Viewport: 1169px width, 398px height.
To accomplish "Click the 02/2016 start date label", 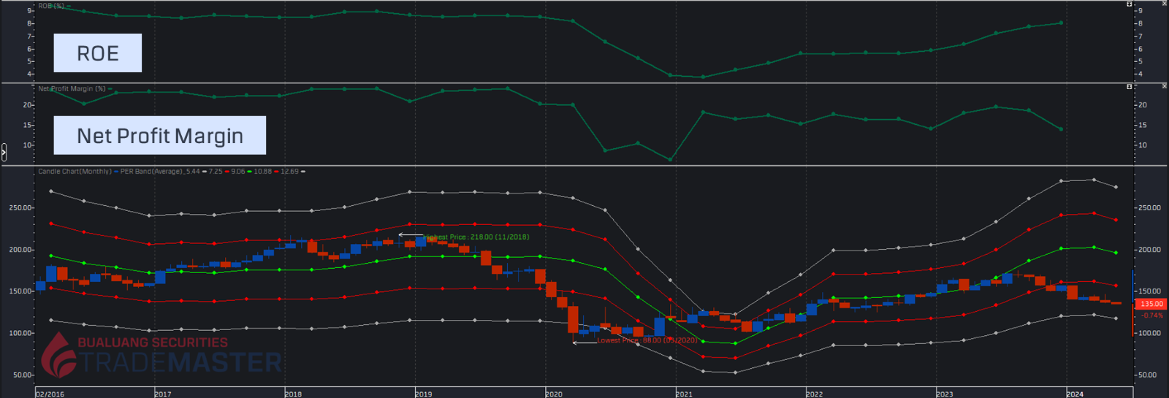I will tap(50, 394).
